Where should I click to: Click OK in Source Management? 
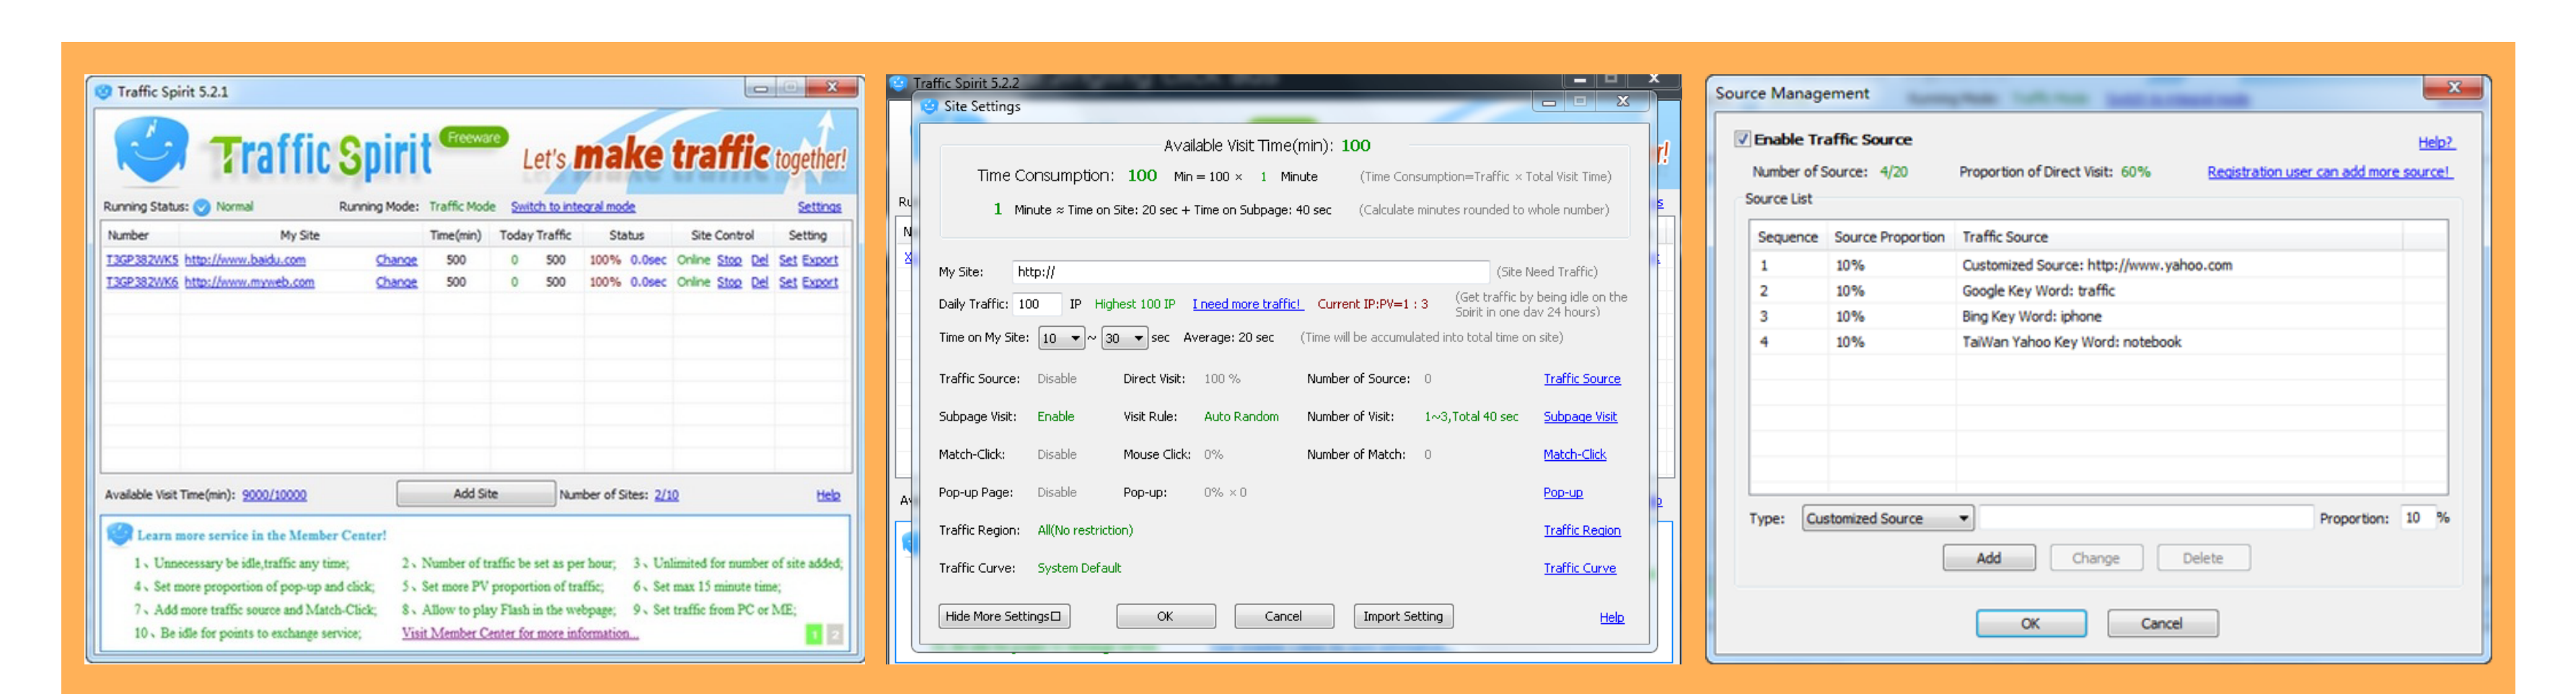pos(2031,623)
